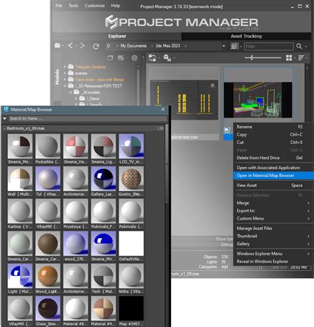Choose Open with Associated Application
The width and height of the screenshot is (314, 327).
274,168
